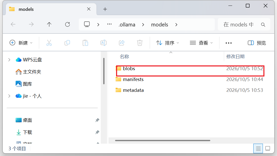277x156 pixels.
Task: Refresh the models folder view
Action: 67,24
